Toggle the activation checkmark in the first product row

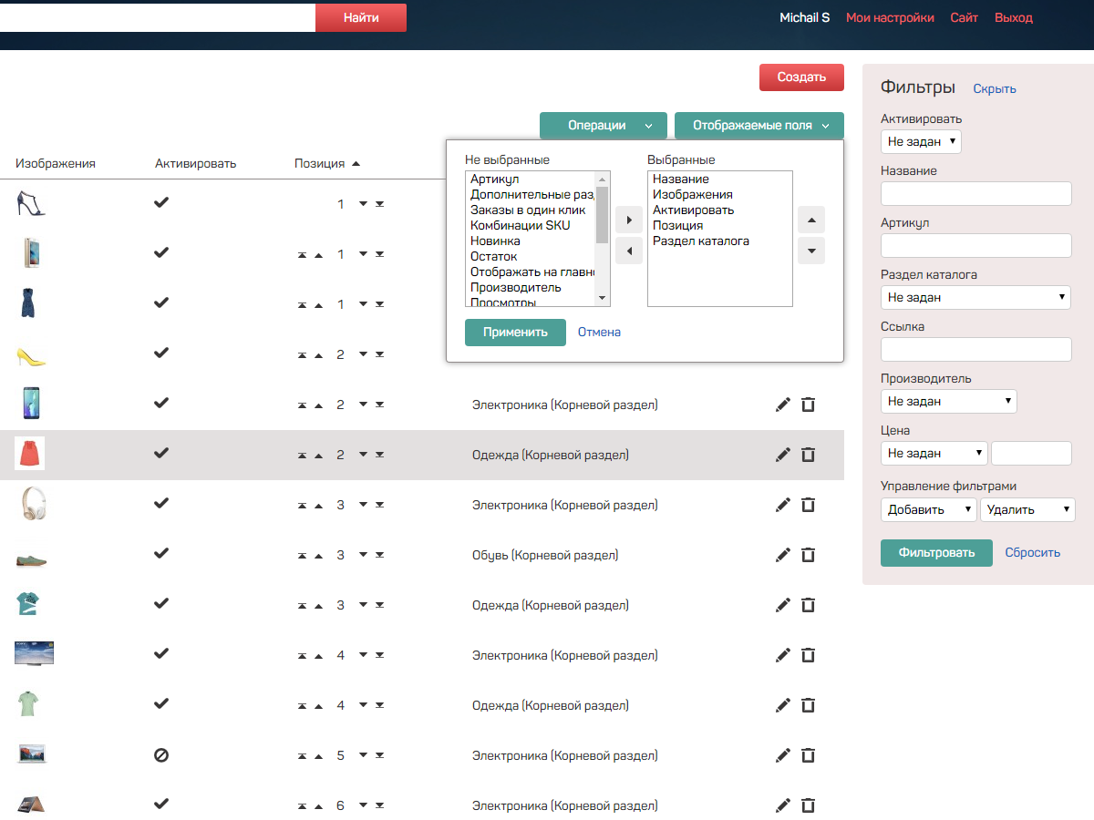pyautogui.click(x=161, y=203)
